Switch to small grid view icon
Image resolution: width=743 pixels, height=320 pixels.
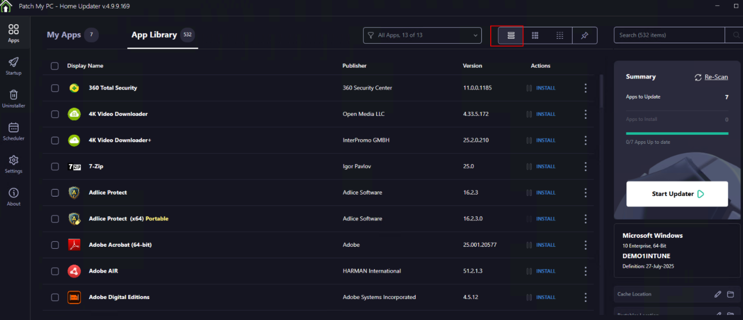[x=559, y=35]
